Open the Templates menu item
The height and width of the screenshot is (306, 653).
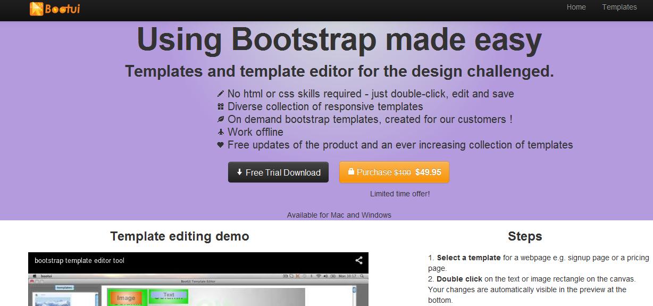click(x=619, y=7)
